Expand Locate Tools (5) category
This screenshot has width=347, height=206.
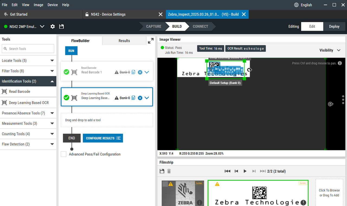pos(28,60)
